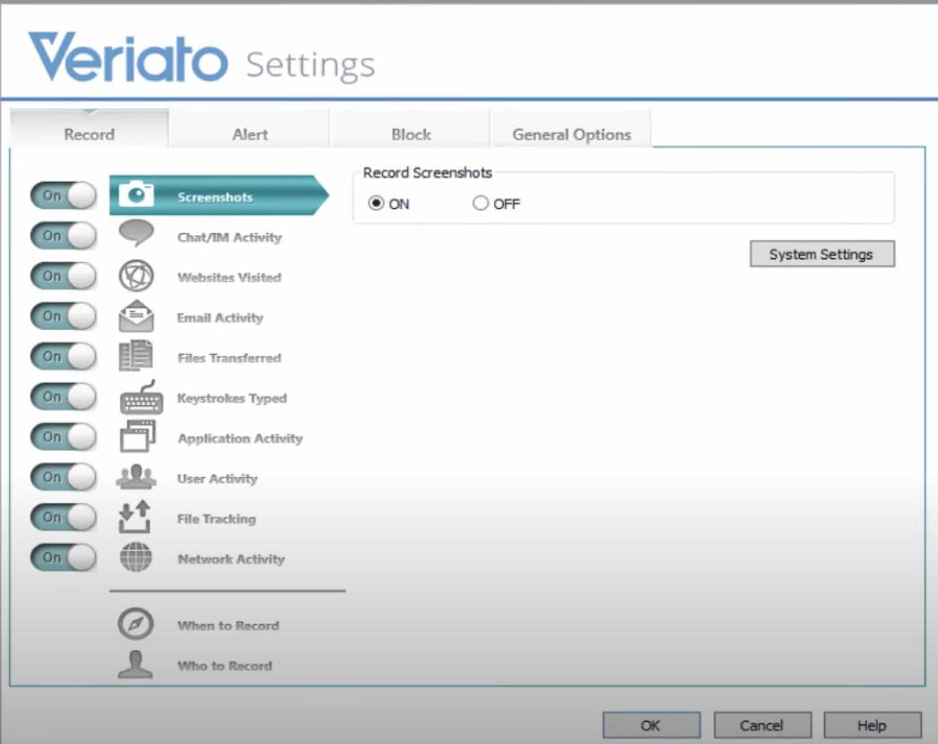
Task: Click the Who to Record person icon
Action: click(135, 664)
